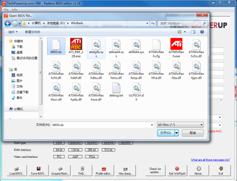Click New Folder (新建文件夹)
Viewport: 237px width, 181px height.
(x=32, y=32)
